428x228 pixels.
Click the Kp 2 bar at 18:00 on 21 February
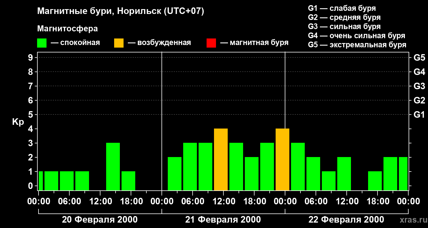pos(252,174)
